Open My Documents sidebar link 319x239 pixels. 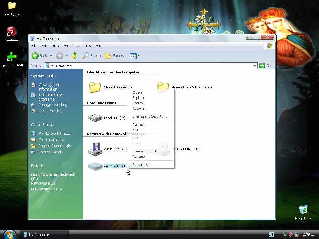pyautogui.click(x=51, y=140)
